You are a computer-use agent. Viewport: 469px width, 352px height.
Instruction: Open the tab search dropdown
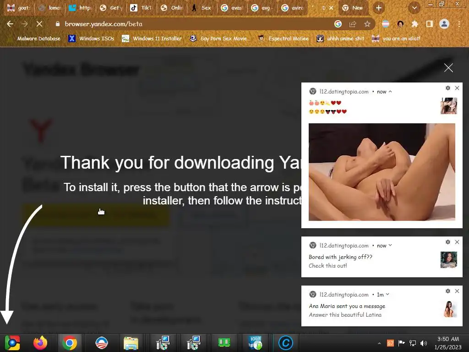click(414, 8)
